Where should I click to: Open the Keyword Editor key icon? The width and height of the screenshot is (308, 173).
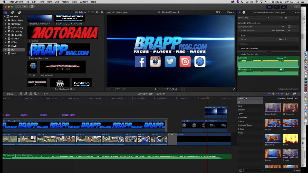tap(25, 7)
